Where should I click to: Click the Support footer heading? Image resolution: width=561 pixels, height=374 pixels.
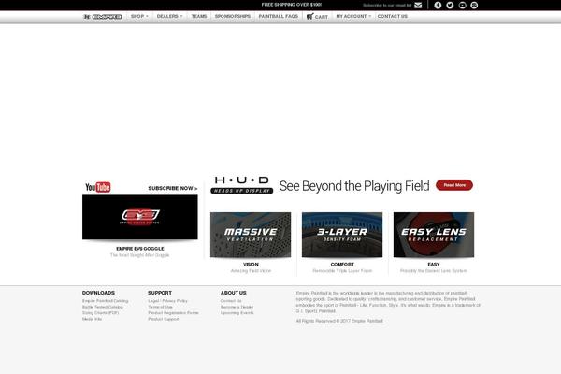click(x=160, y=293)
